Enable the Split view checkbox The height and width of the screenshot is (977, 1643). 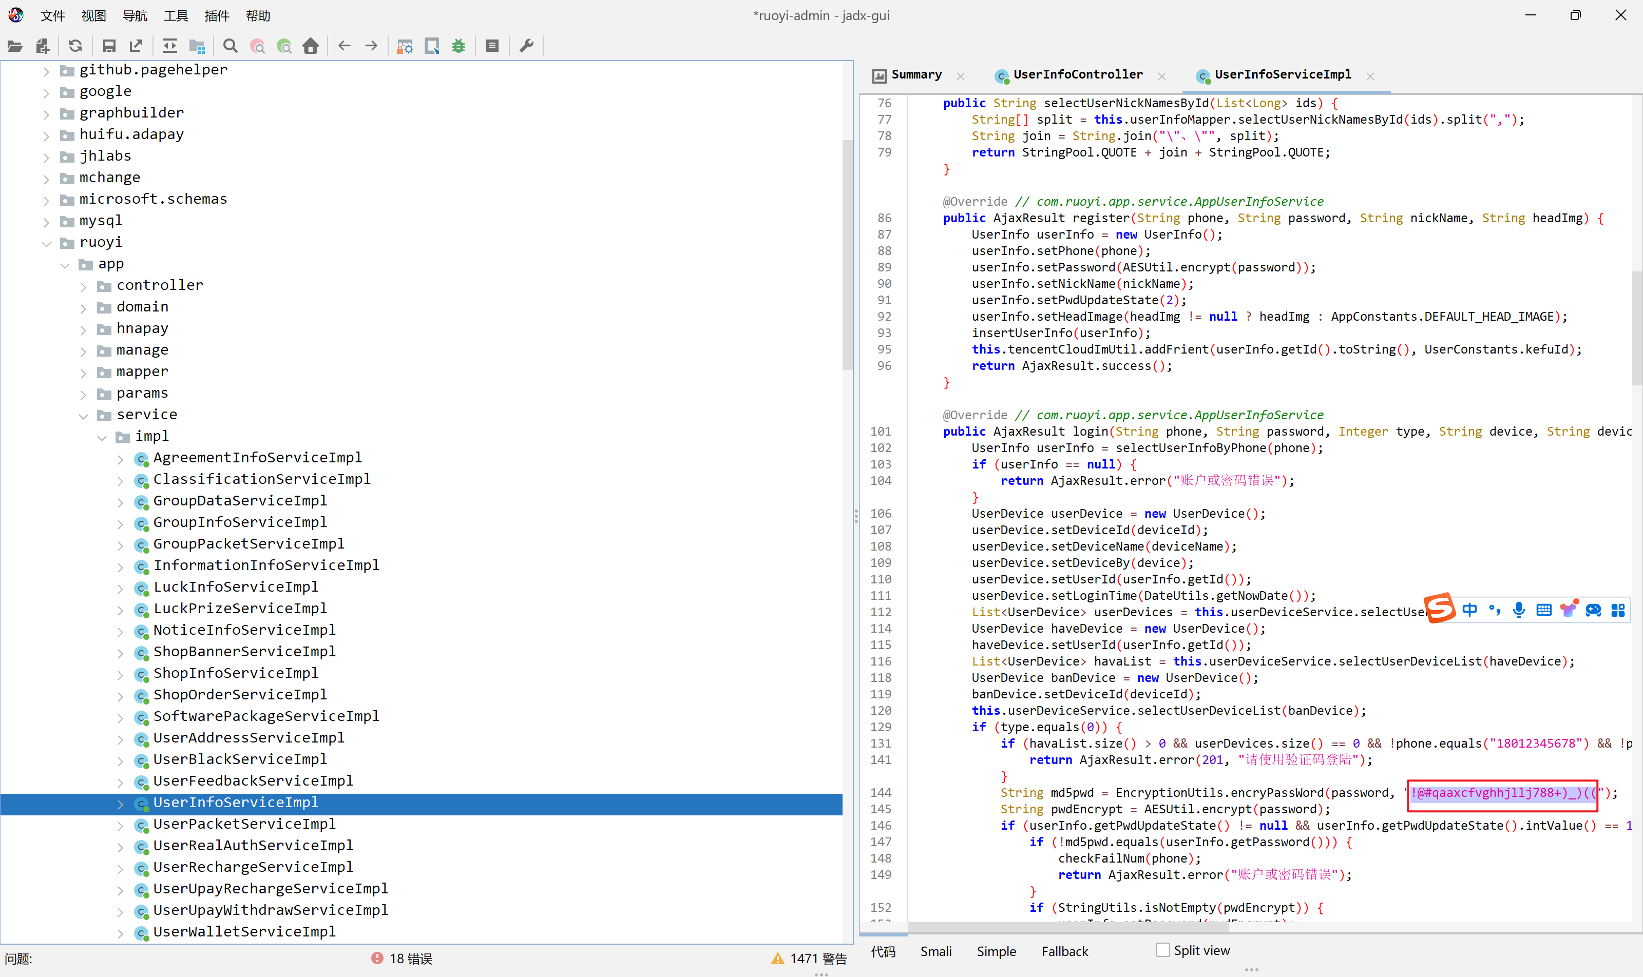1163,950
